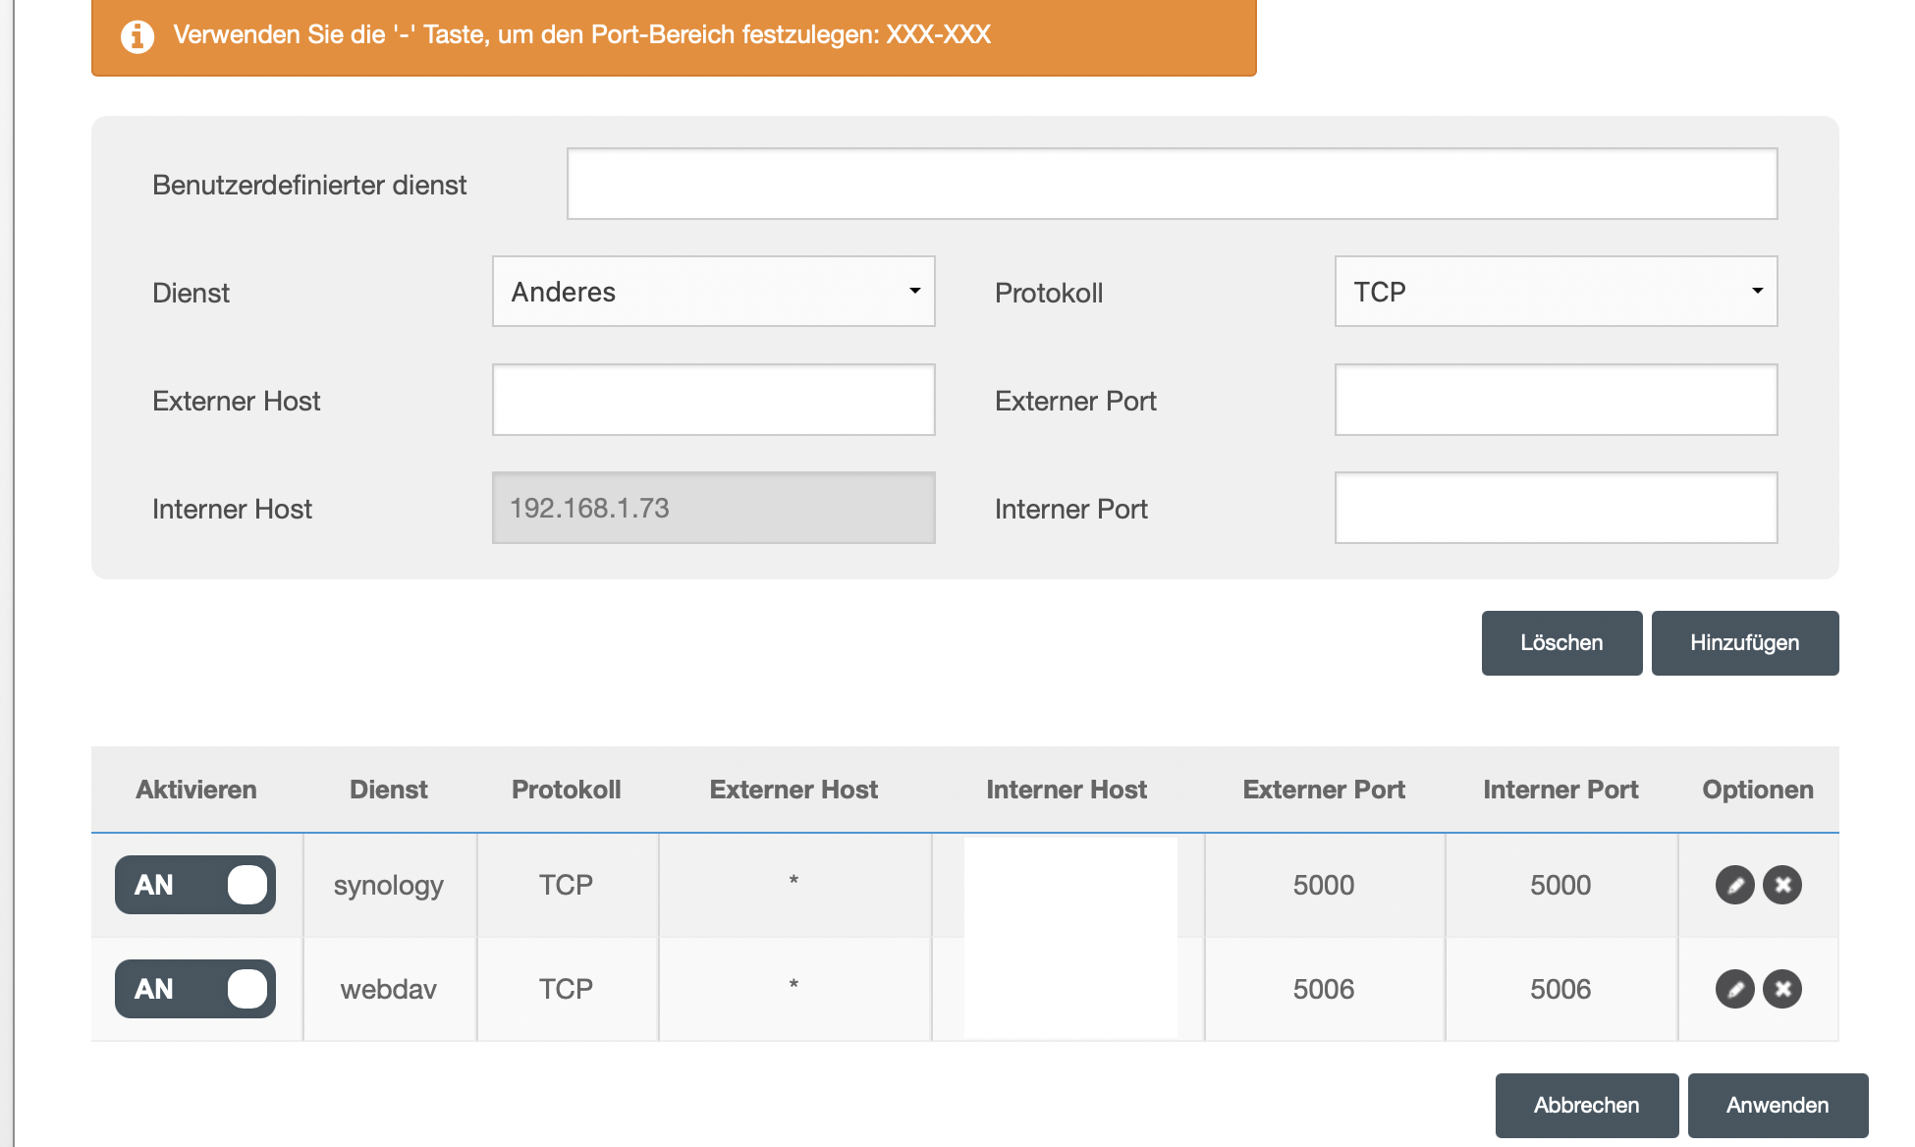Click the Aktivieren column header
1915x1147 pixels.
pos(196,790)
